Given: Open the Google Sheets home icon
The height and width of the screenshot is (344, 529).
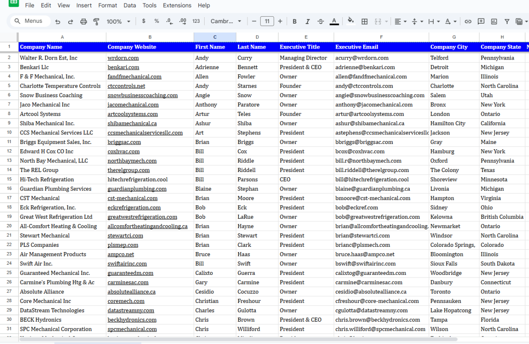Looking at the screenshot, I should 14,3.
